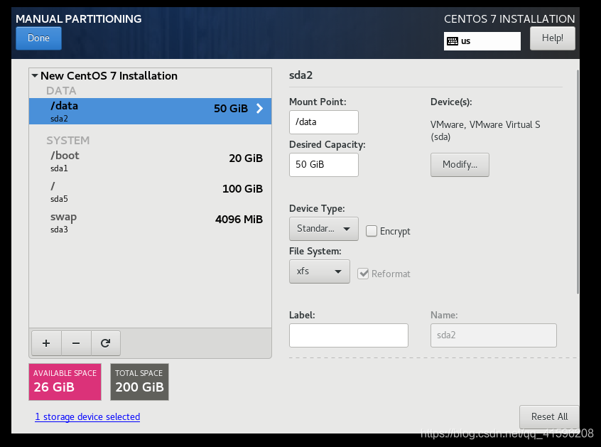Click the keyboard layout icon next to us
The image size is (601, 447).
point(453,41)
